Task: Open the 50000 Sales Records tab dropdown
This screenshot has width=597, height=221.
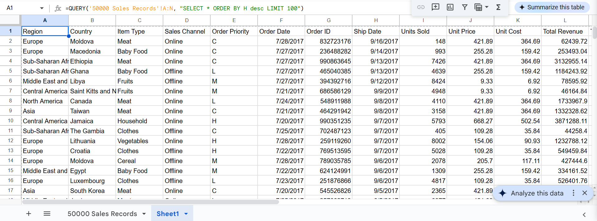Action: [144, 214]
